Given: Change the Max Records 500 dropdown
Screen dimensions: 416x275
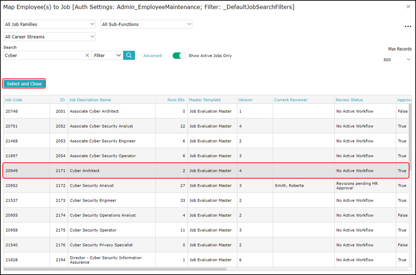Looking at the screenshot, I should pyautogui.click(x=397, y=60).
